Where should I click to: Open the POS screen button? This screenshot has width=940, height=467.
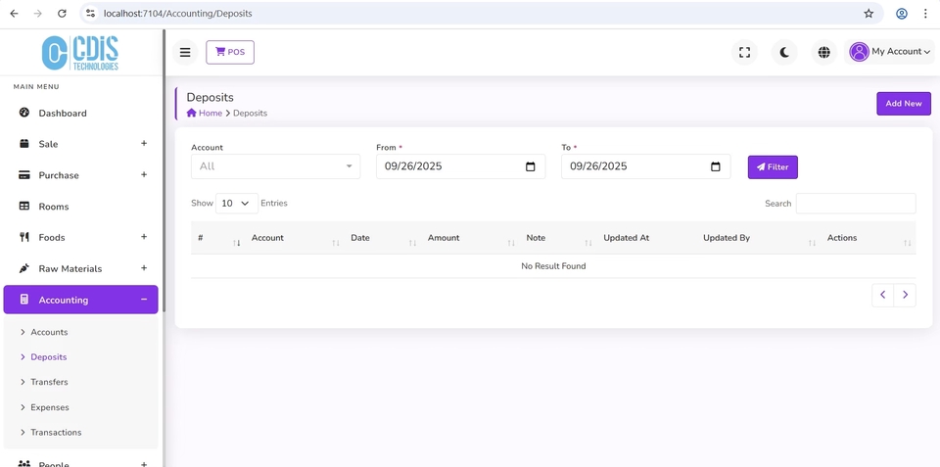[230, 52]
